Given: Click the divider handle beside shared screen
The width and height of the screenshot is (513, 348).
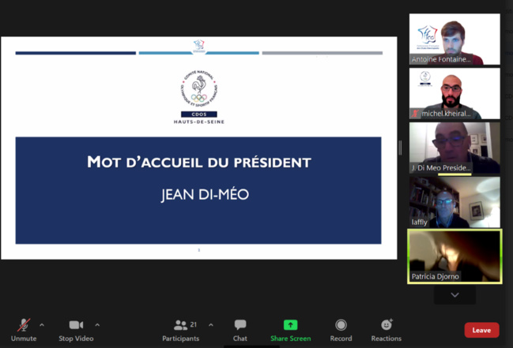Looking at the screenshot, I should [x=400, y=148].
